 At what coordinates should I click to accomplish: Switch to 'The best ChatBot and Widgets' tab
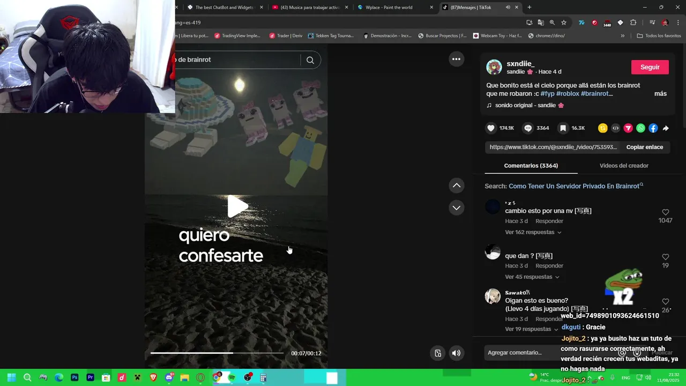pyautogui.click(x=224, y=8)
